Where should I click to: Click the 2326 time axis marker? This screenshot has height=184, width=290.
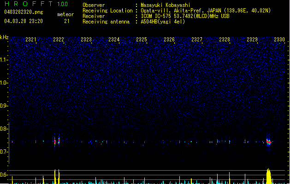(169, 40)
